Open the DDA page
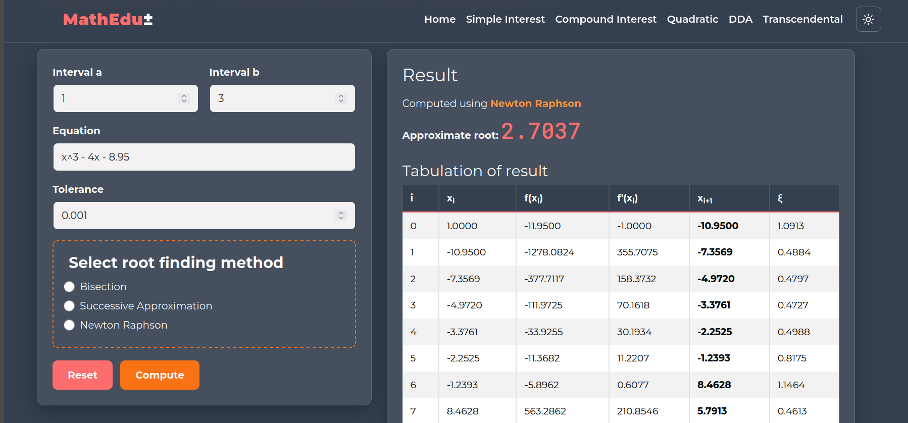 pos(740,19)
